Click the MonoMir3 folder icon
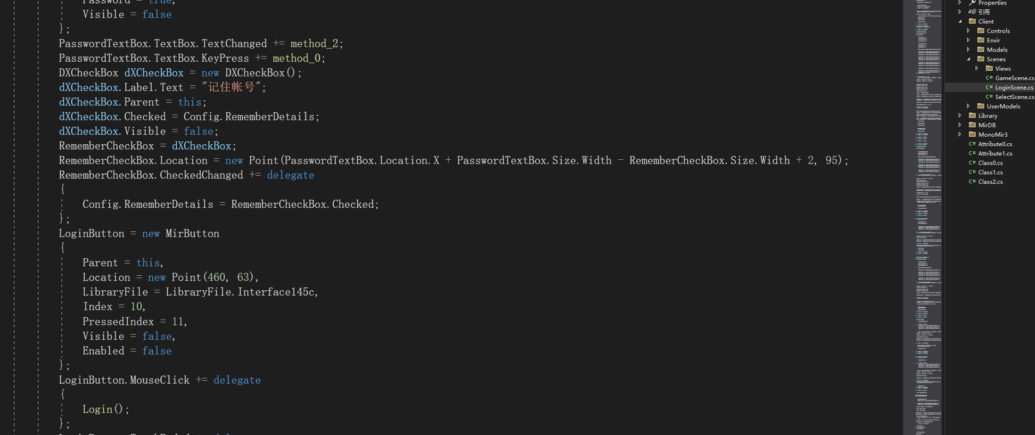1035x435 pixels. [972, 134]
